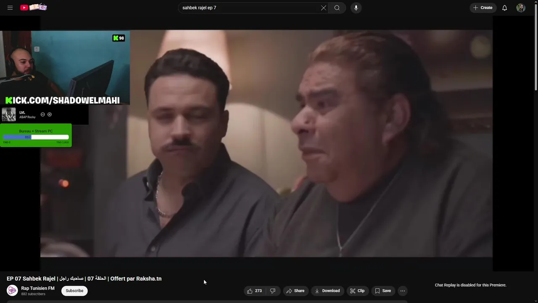Click the minus icon beside LVL track

click(42, 114)
